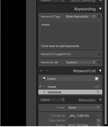
Task: Expand the Keyword Suggestions section
Action: pyautogui.click(x=99, y=54)
